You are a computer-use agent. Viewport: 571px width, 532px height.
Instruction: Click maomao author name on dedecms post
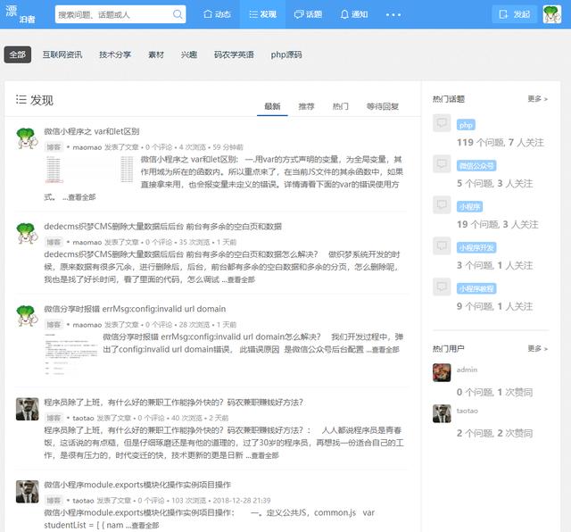tap(87, 242)
